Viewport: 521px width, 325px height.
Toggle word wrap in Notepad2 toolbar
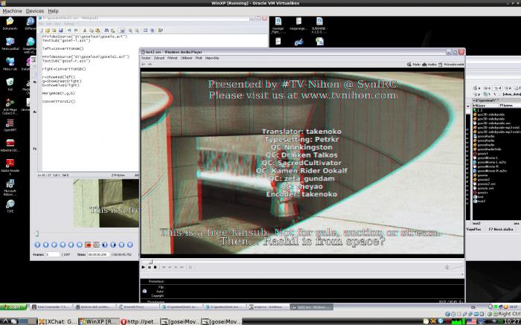tap(122, 30)
